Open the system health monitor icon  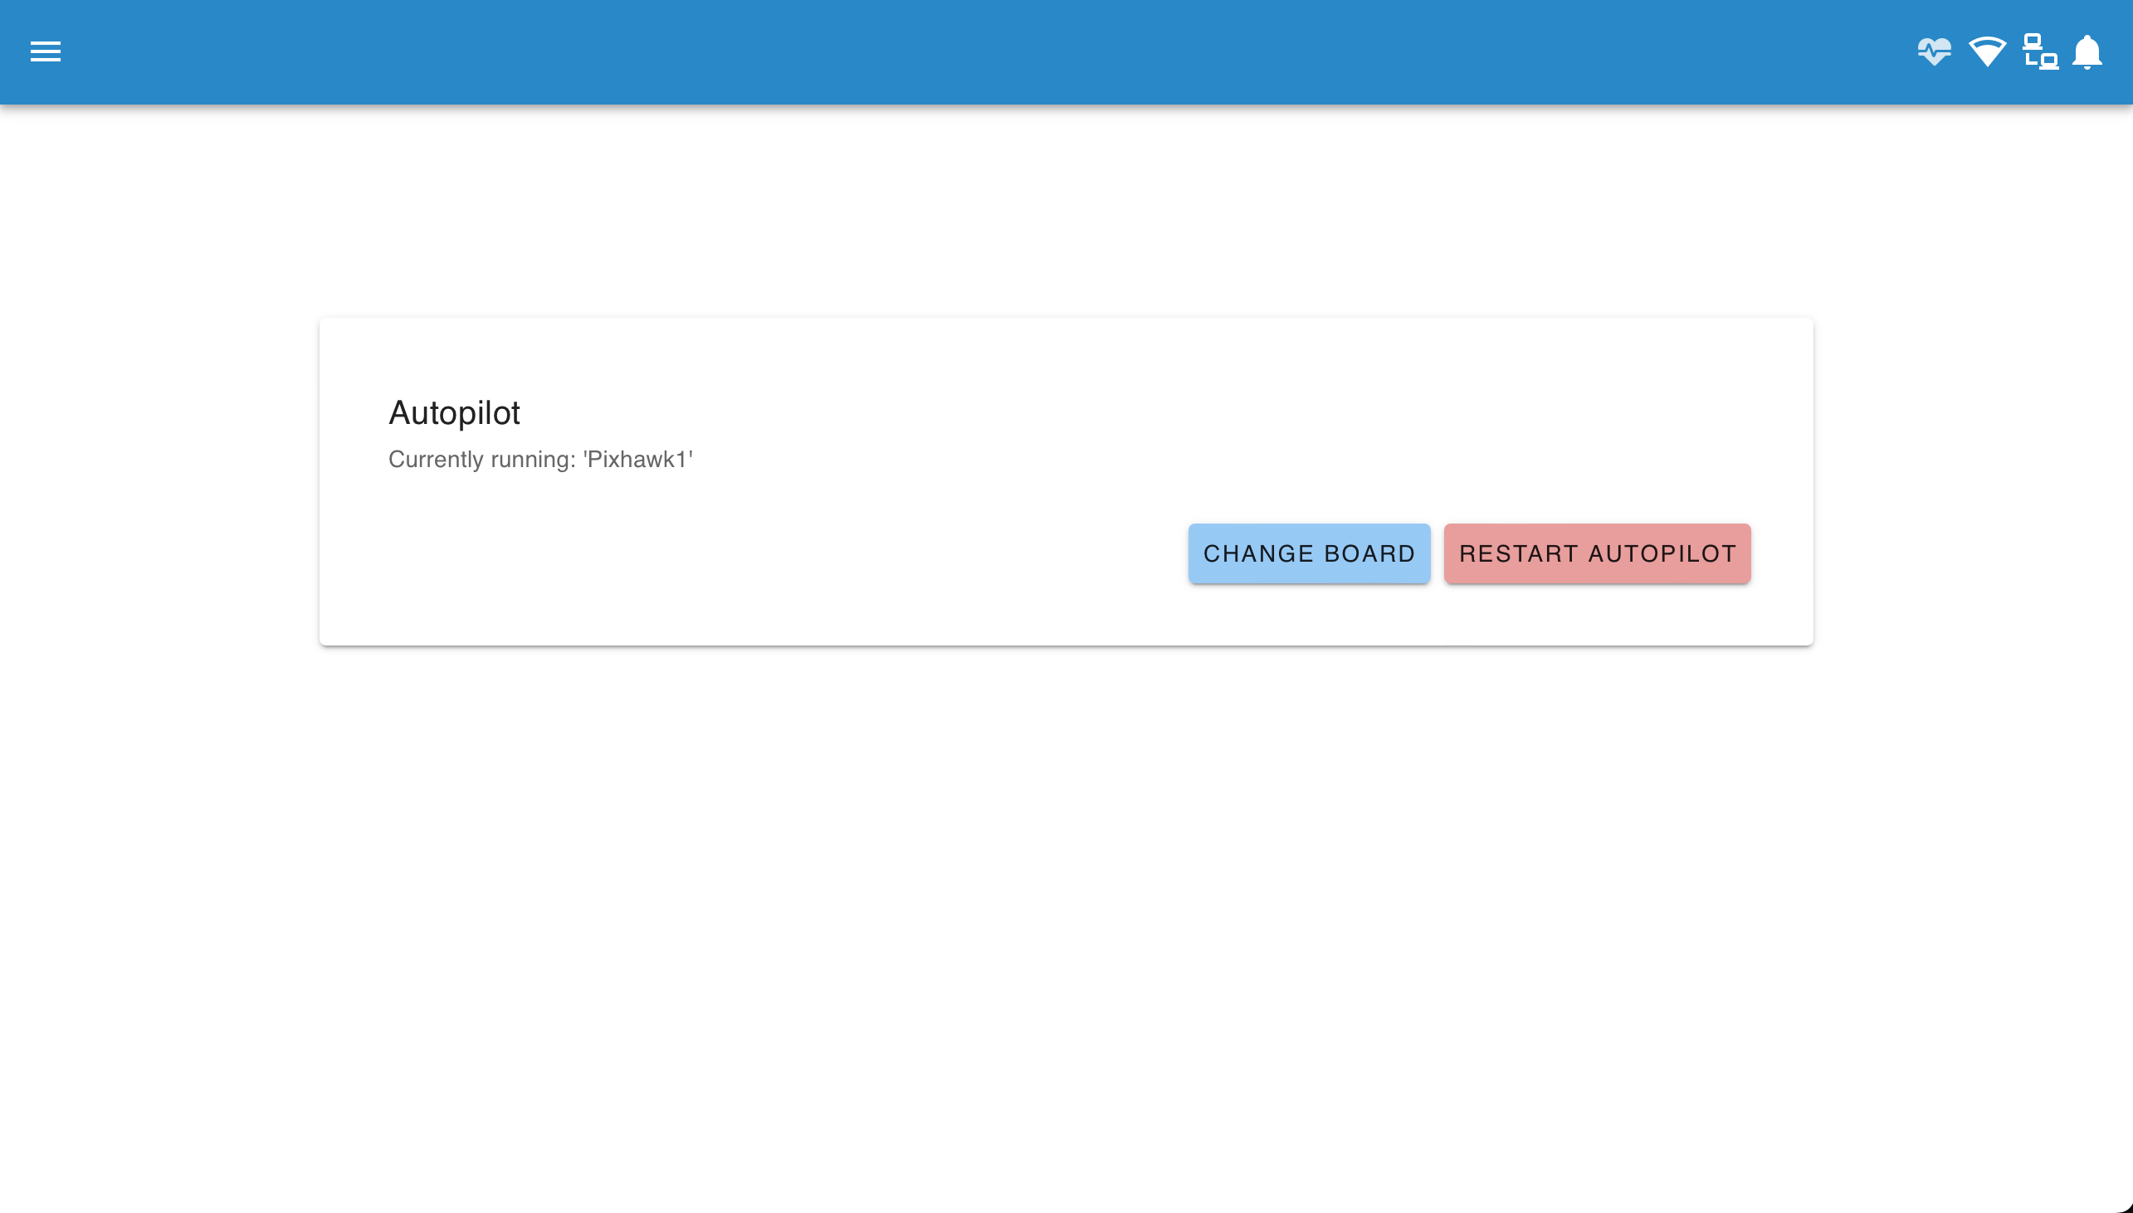(x=1934, y=51)
